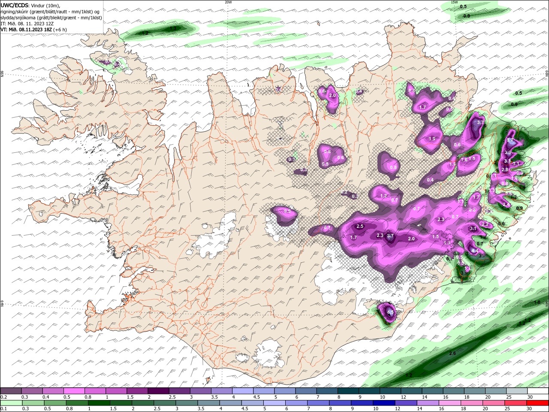Viewport: 549px width, 412px height.
Task: Click the '20W' longitude label
Action: (228, 2)
